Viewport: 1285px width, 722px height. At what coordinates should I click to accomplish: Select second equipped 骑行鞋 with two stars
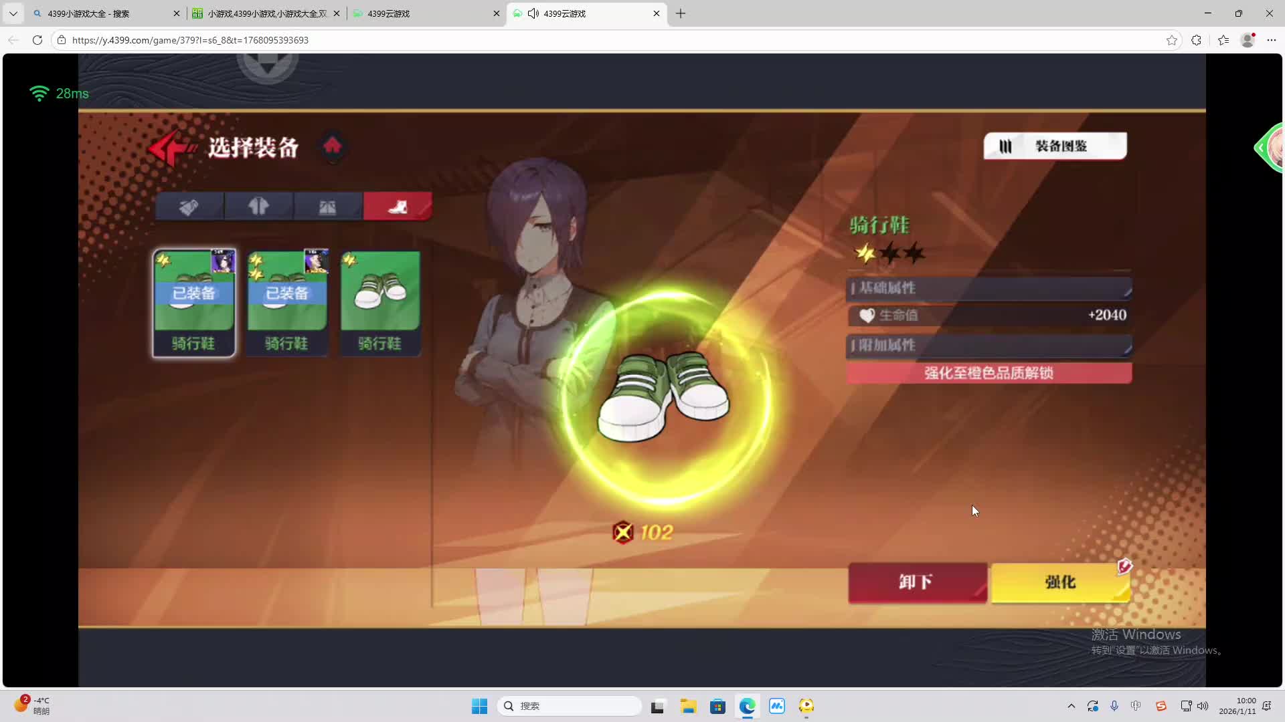[x=287, y=303]
